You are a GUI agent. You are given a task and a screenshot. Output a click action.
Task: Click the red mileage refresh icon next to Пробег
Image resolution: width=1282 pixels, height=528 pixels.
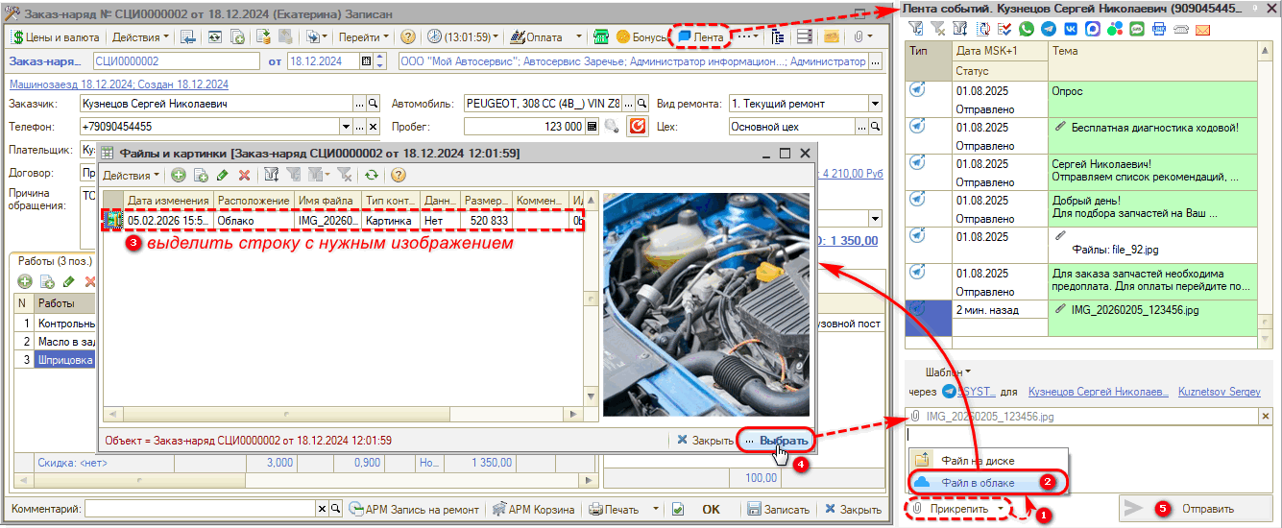tap(638, 126)
